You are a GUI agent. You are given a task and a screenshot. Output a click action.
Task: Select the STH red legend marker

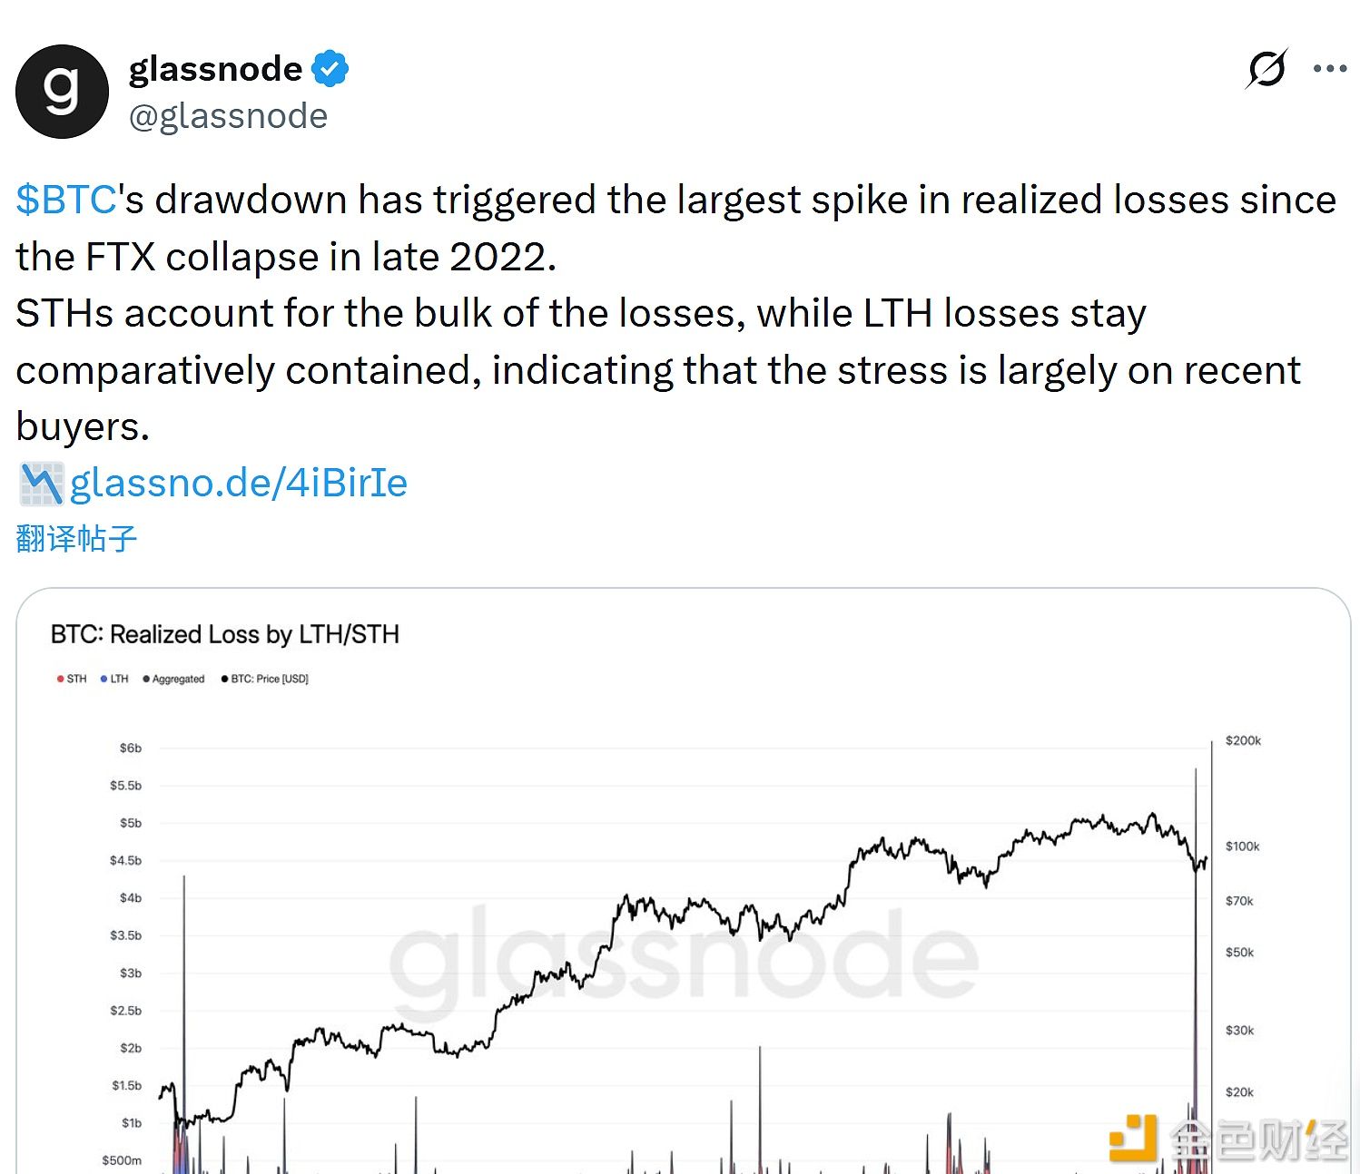click(60, 679)
